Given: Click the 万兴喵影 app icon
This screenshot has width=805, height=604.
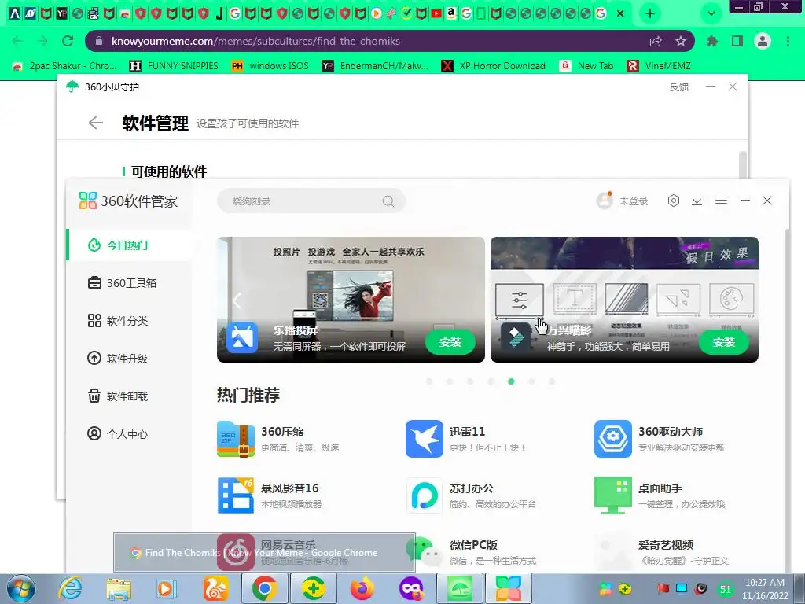Looking at the screenshot, I should [516, 337].
